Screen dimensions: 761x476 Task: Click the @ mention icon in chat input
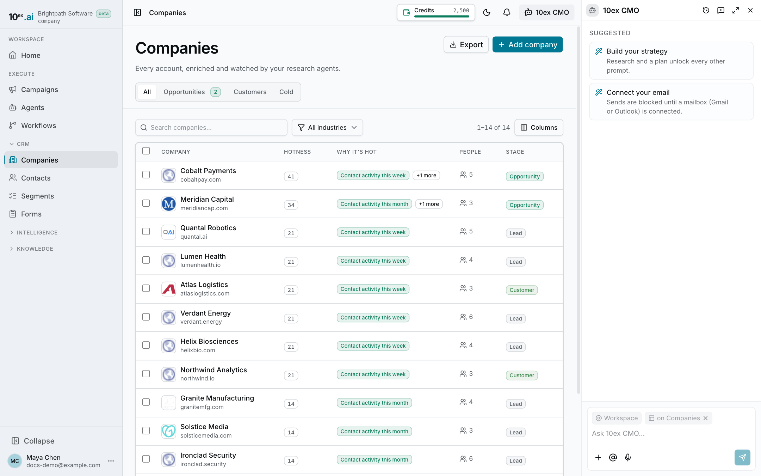[x=613, y=457]
